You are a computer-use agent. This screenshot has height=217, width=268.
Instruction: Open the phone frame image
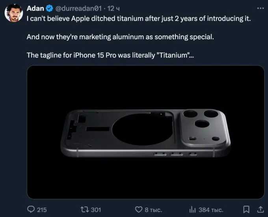click(x=146, y=132)
